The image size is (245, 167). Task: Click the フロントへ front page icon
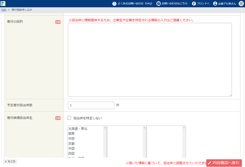(194, 4)
